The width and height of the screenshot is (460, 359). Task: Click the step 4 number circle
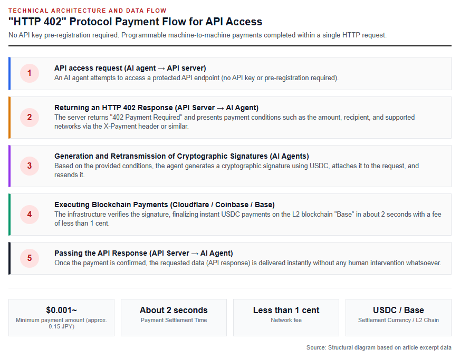pyautogui.click(x=30, y=214)
